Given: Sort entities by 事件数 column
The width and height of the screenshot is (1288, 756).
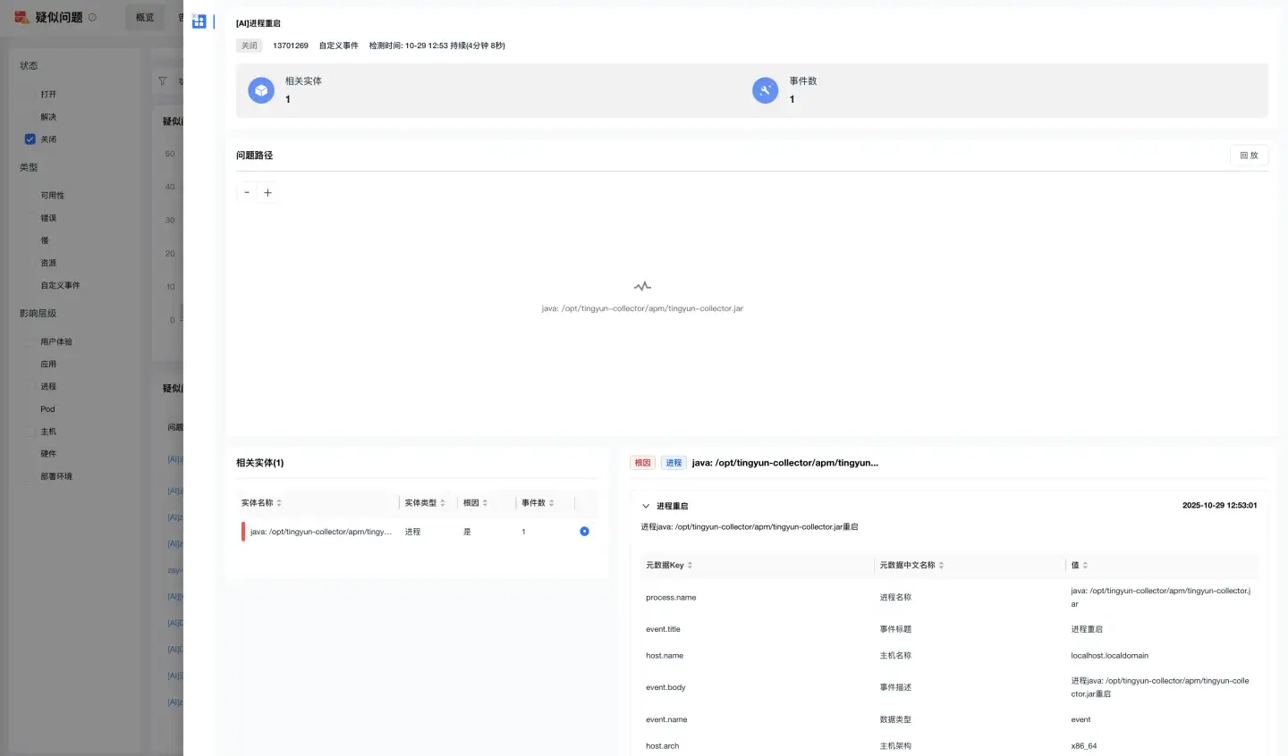Looking at the screenshot, I should pyautogui.click(x=551, y=503).
